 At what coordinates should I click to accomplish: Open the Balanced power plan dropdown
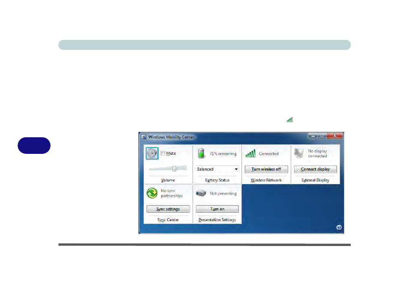[x=217, y=169]
